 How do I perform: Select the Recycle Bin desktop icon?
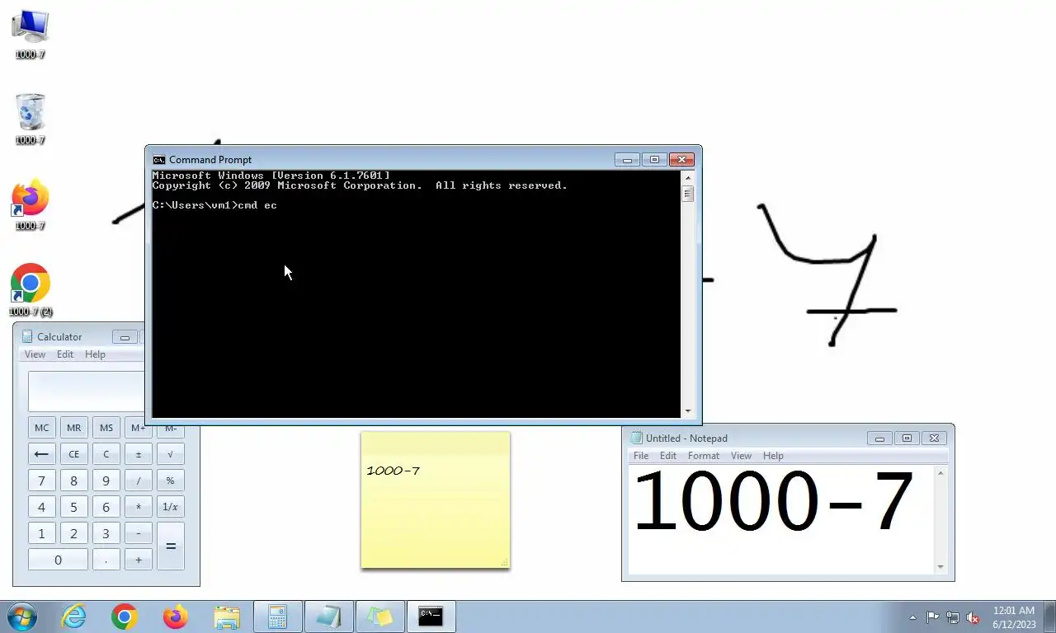[x=30, y=120]
